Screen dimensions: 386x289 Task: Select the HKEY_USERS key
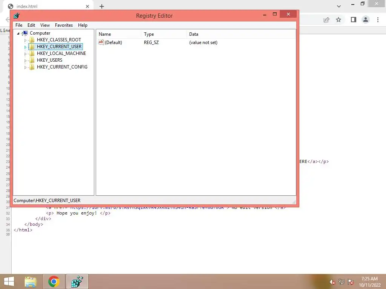49,60
